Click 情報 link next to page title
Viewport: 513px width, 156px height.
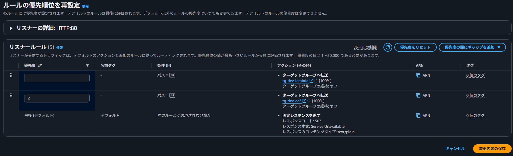tap(85, 6)
